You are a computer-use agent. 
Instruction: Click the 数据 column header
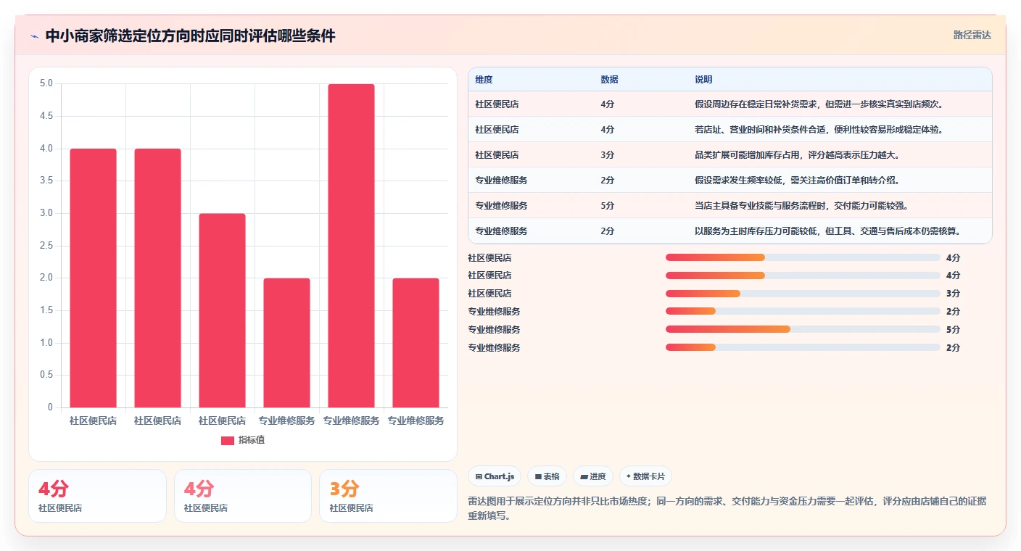609,80
